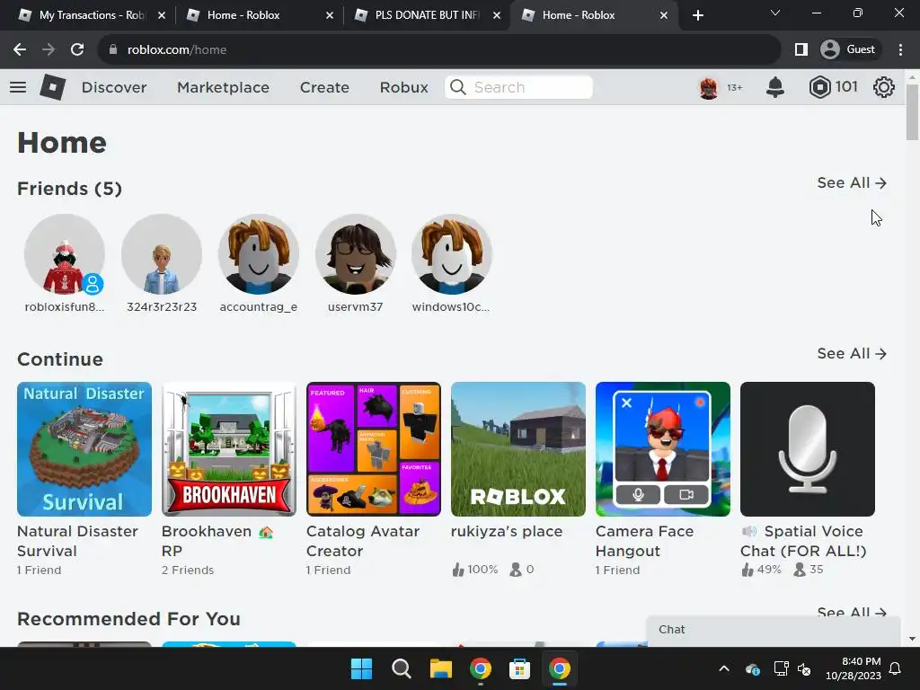This screenshot has height=690, width=920.
Task: Close the My Transactions tab
Action: 162,15
